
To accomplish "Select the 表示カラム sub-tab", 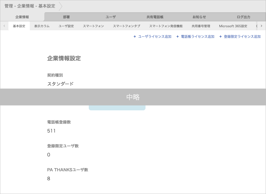I will [42, 26].
